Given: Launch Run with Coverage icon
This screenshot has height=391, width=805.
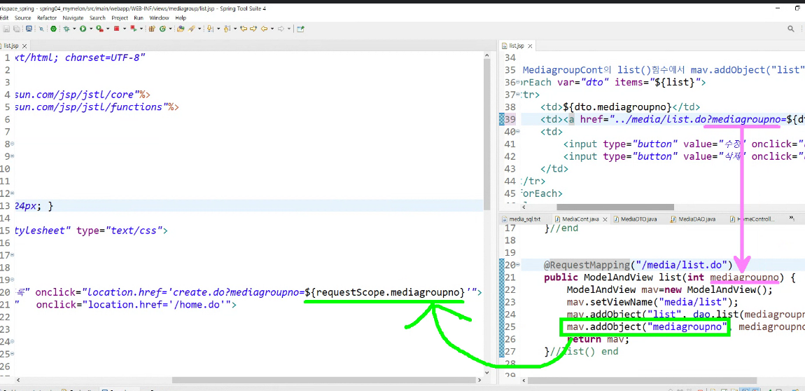Looking at the screenshot, I should [x=99, y=29].
